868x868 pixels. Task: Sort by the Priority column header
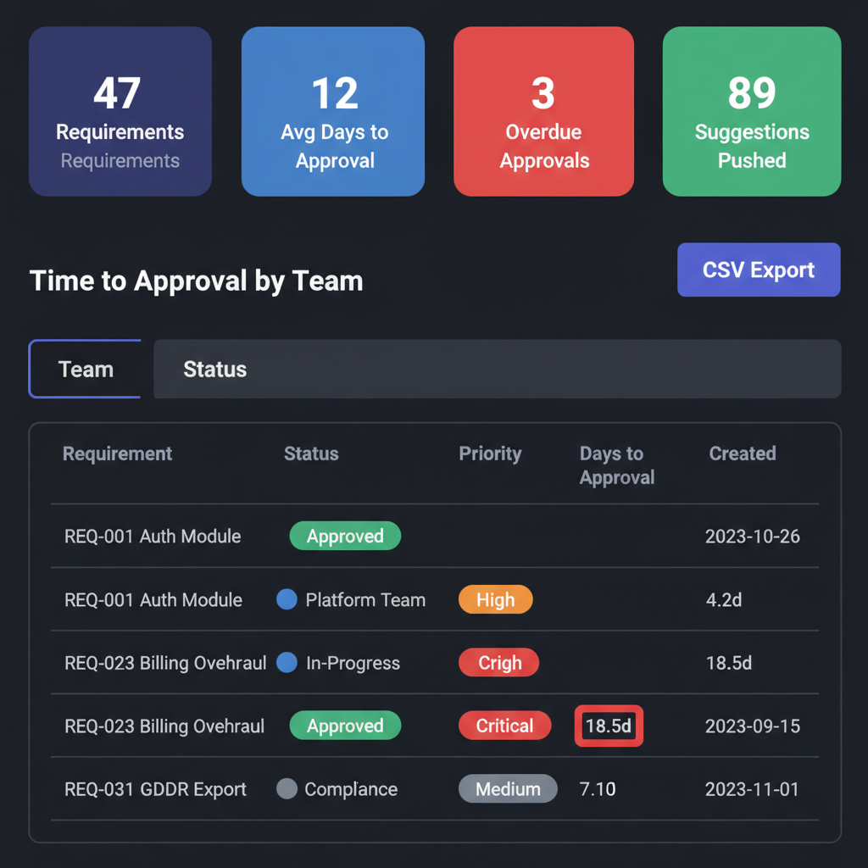pyautogui.click(x=490, y=454)
